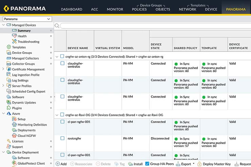Click the Dynamic Updates icon
The height and width of the screenshot is (167, 251).
[9, 103]
